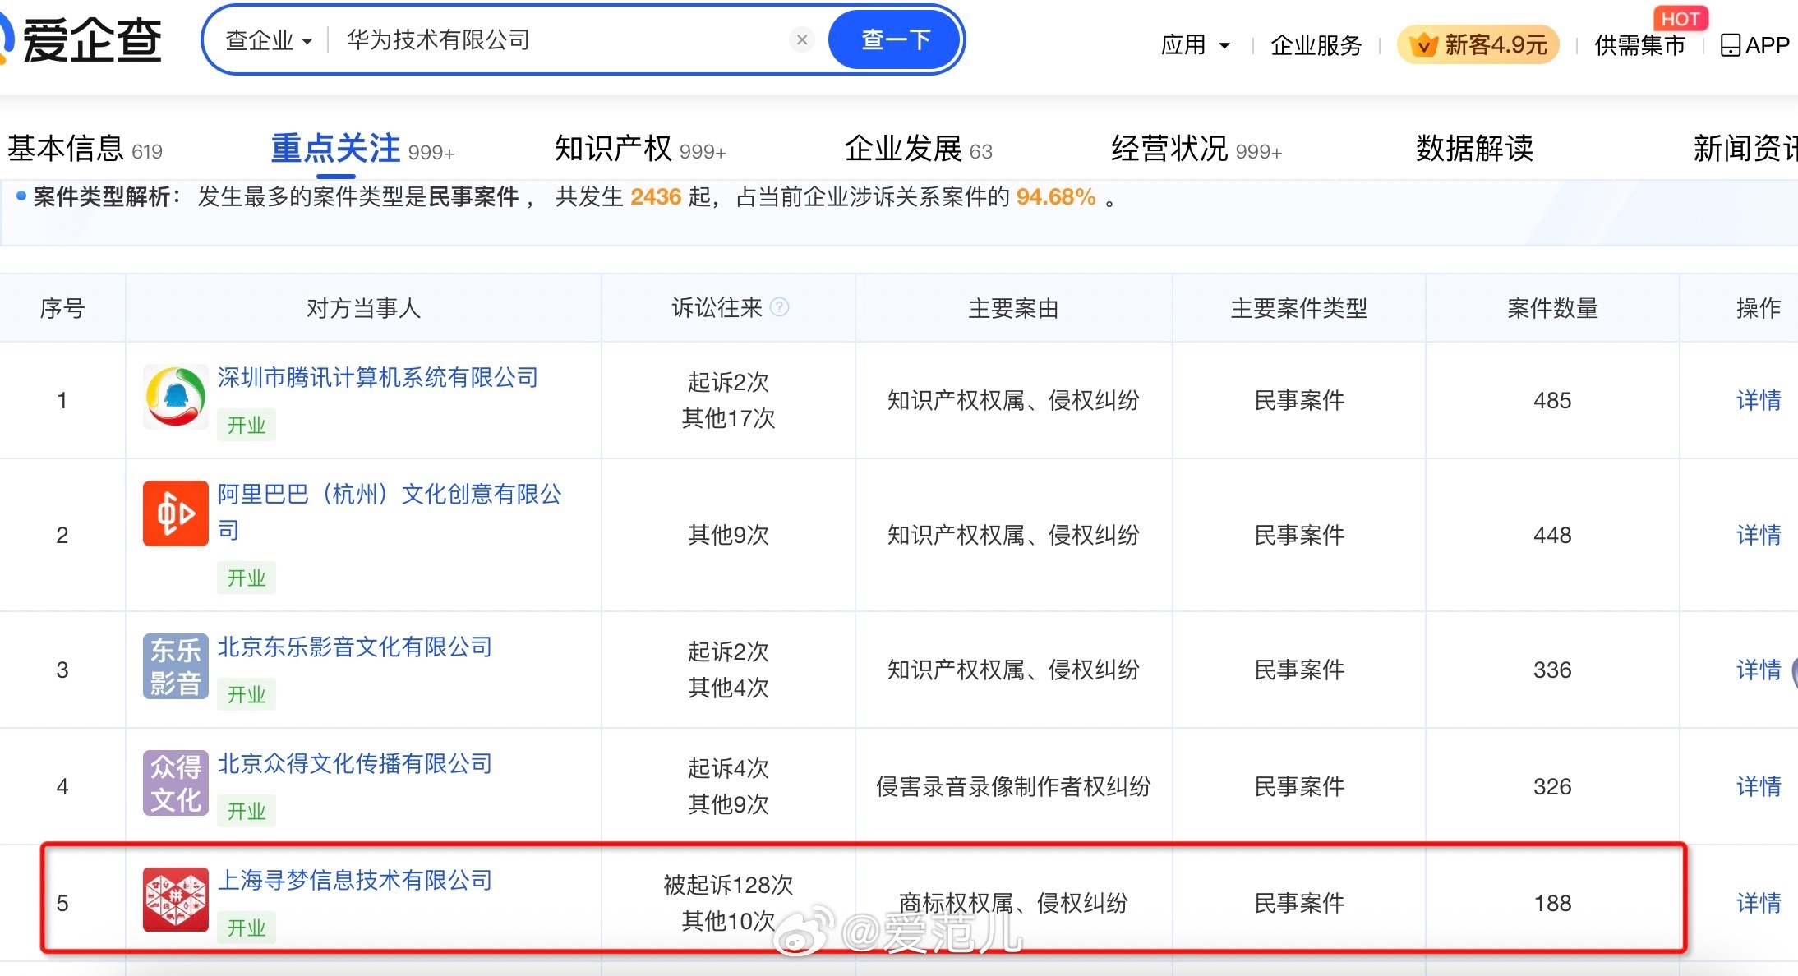This screenshot has width=1798, height=976.
Task: Click the 众得文化 company logo
Action: (175, 783)
